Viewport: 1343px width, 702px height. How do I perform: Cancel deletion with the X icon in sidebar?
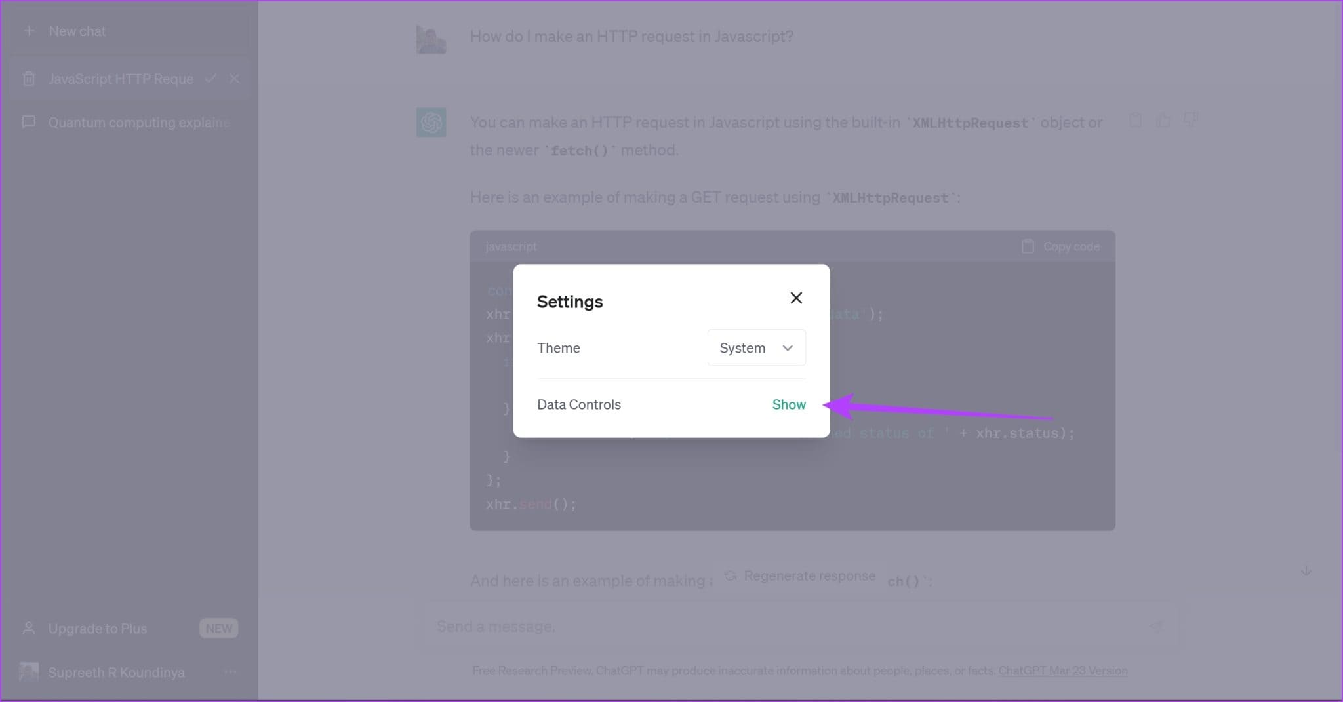(235, 79)
